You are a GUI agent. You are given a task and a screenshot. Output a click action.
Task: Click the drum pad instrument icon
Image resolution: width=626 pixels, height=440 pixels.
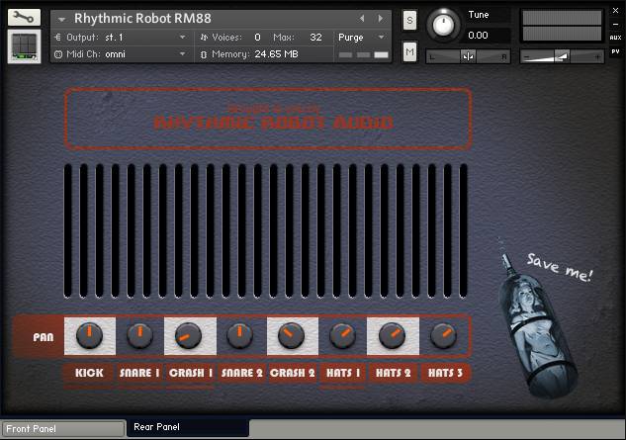[24, 46]
